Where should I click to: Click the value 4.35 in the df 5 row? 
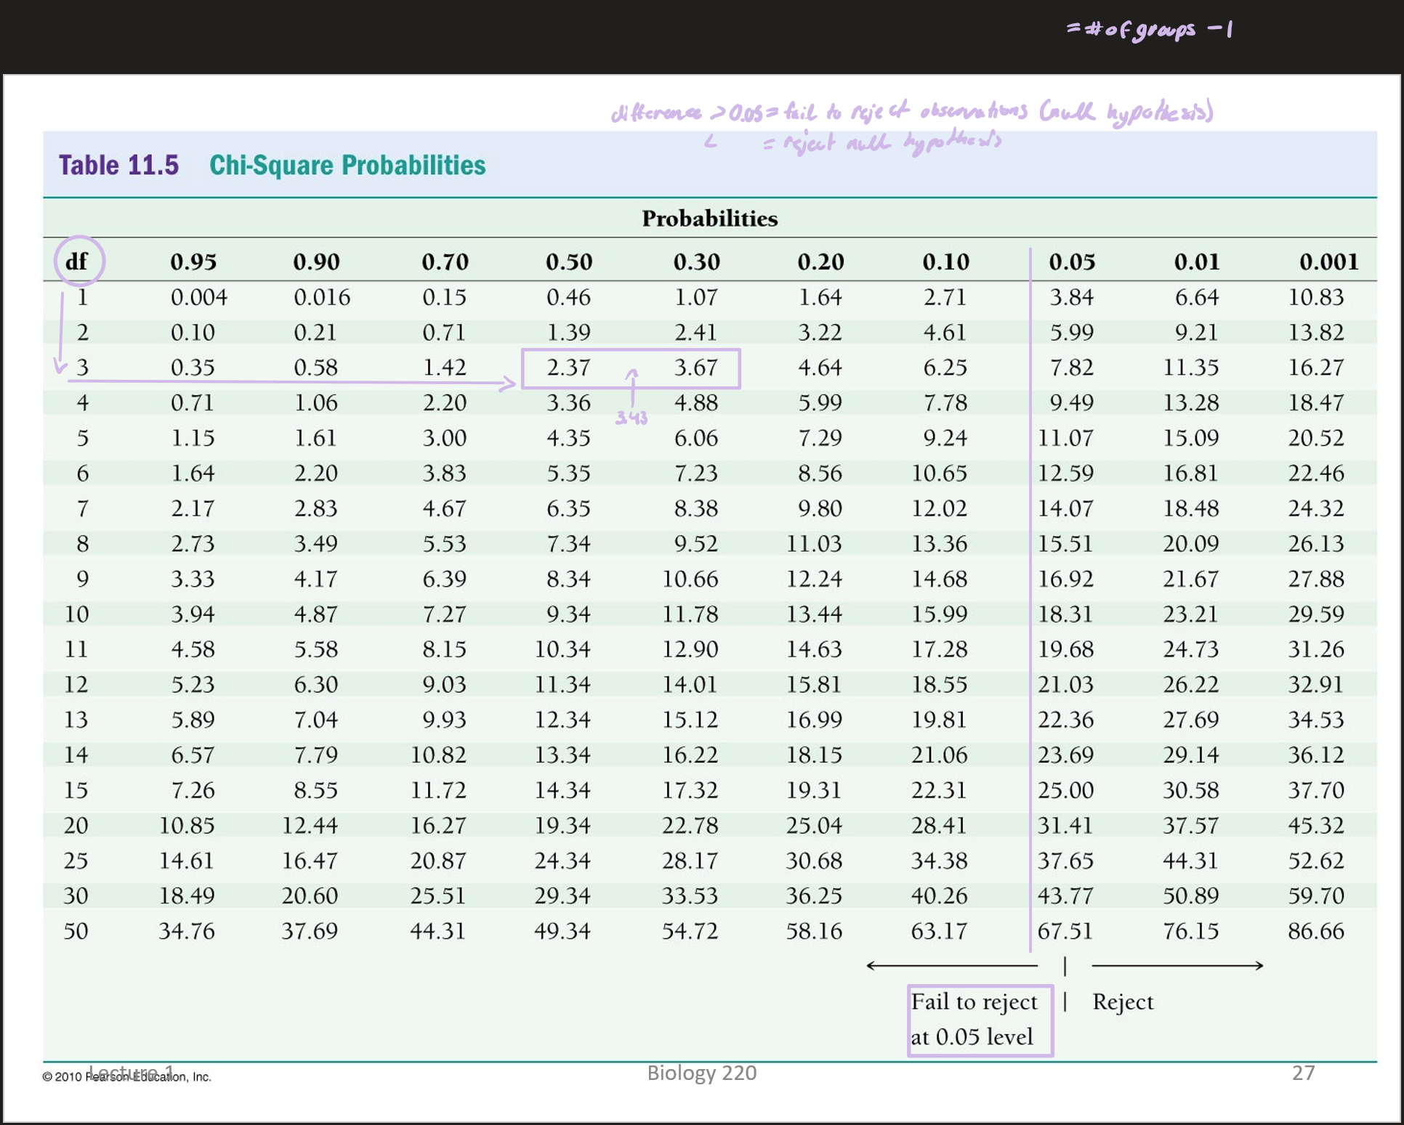pyautogui.click(x=568, y=438)
